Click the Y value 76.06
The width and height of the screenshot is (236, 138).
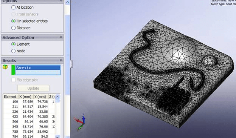(43, 127)
